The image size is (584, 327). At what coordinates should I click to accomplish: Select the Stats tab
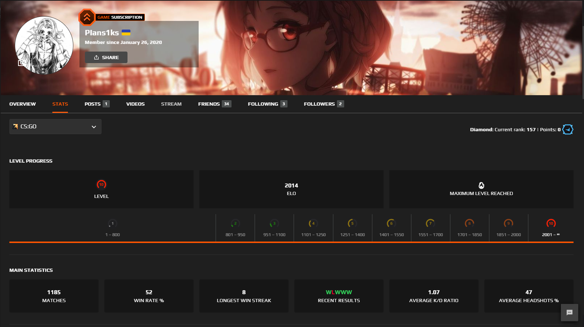tap(60, 104)
